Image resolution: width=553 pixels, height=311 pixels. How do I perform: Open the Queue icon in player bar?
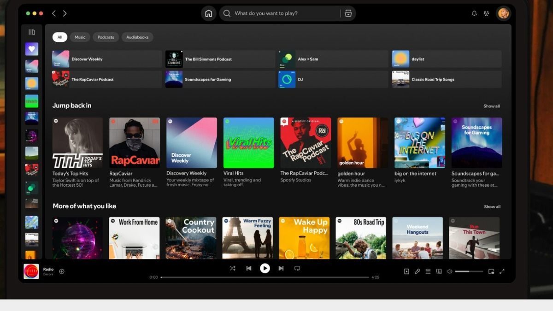[428, 271]
